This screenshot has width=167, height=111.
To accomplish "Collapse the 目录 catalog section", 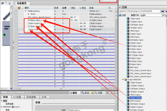I will (120, 7).
